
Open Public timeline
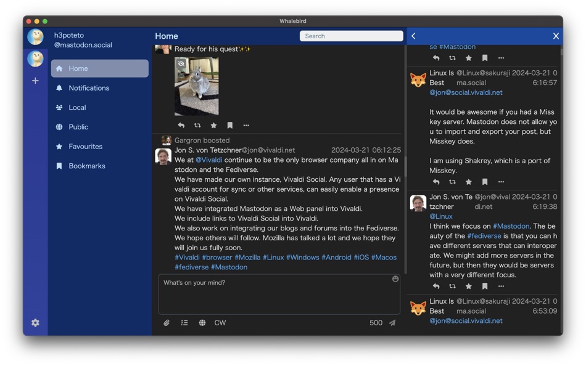(99, 126)
